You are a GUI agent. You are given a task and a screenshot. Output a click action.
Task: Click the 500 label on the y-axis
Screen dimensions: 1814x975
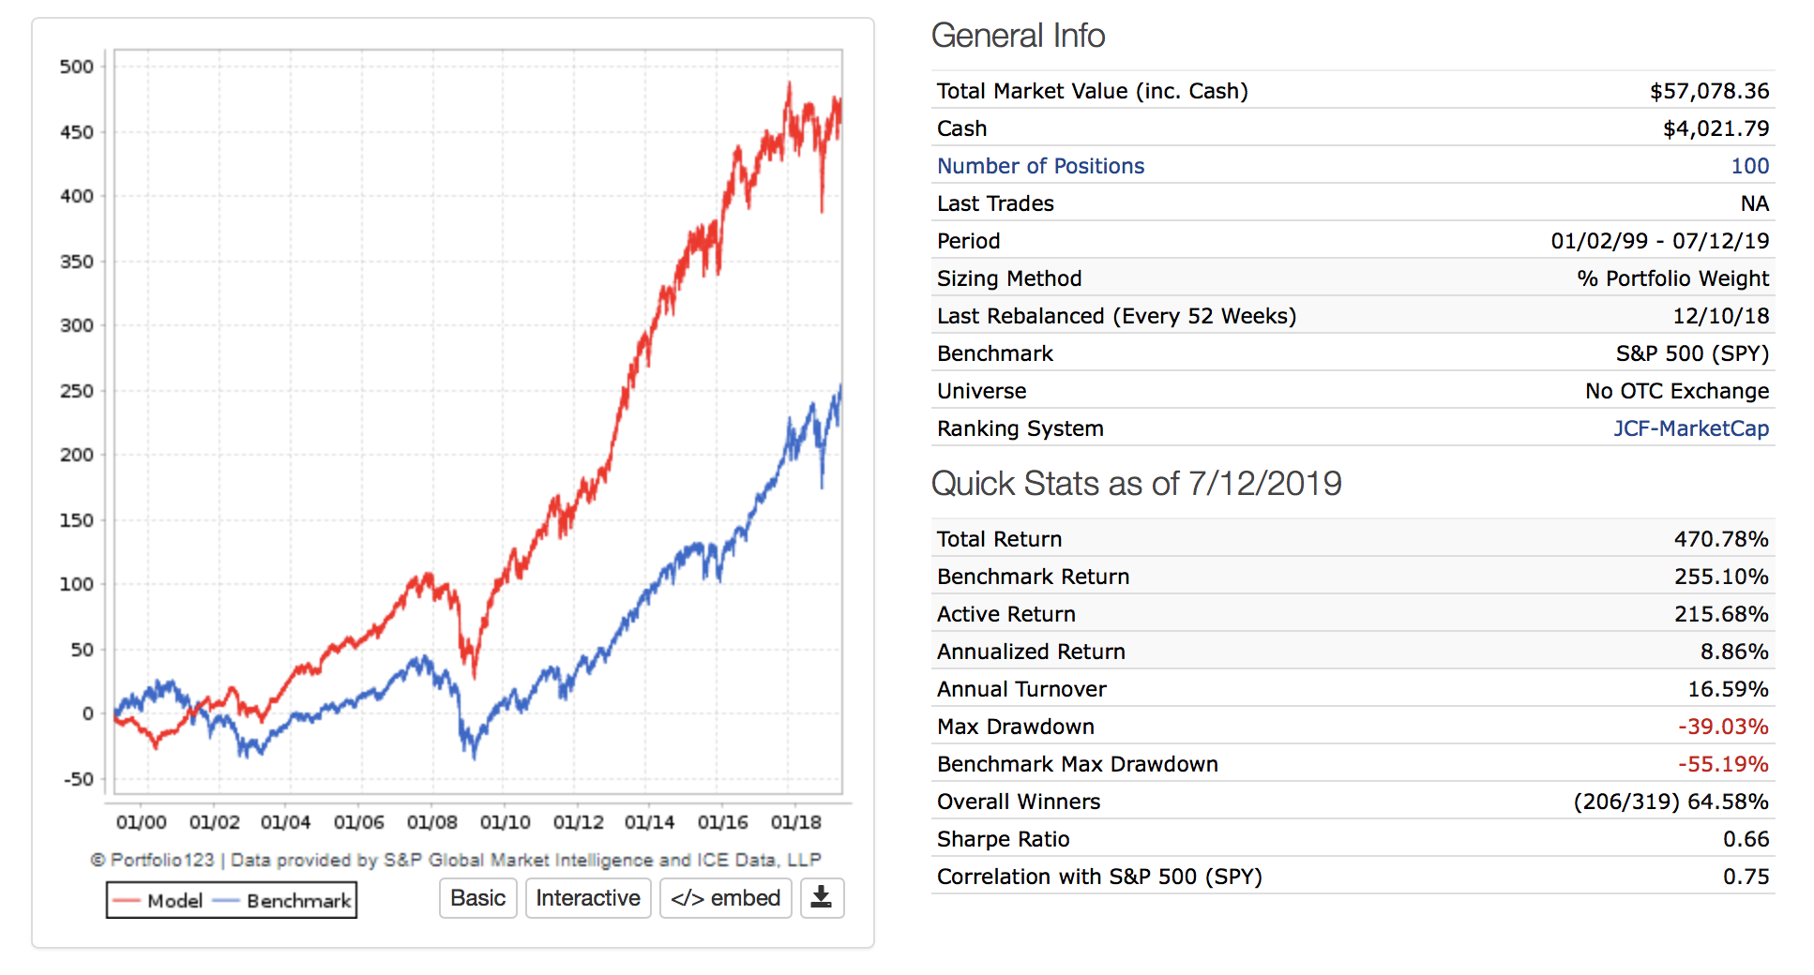[76, 67]
